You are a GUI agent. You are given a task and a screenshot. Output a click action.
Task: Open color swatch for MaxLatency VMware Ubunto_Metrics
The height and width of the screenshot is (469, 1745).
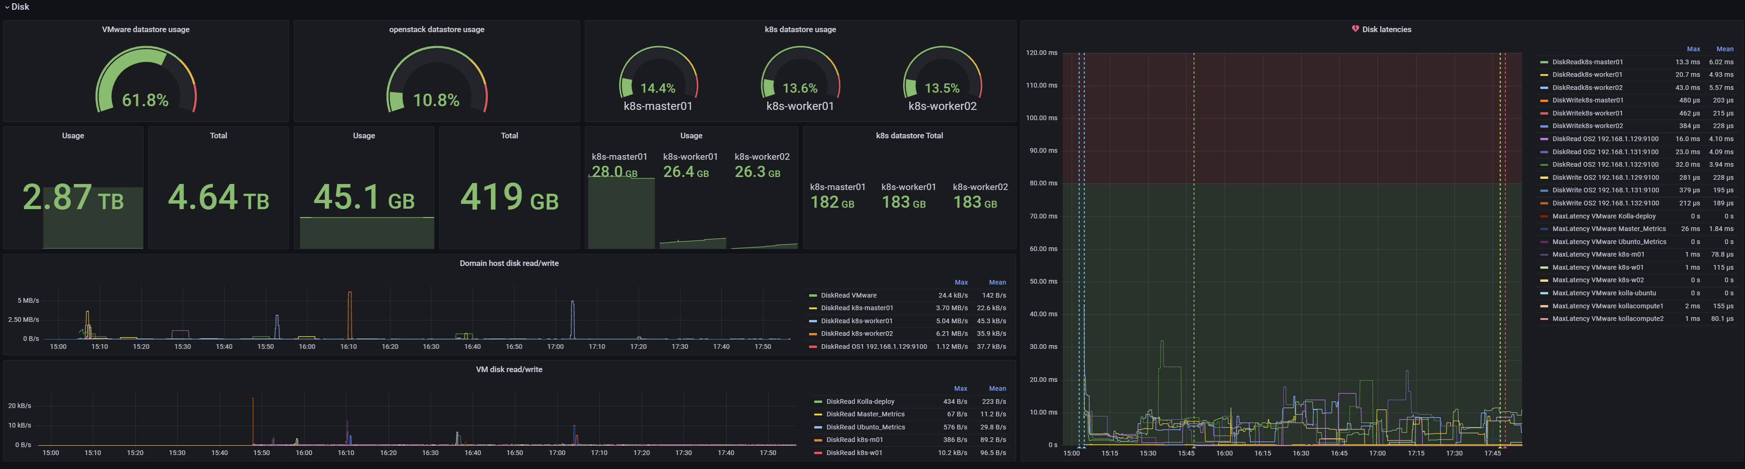pos(1544,242)
